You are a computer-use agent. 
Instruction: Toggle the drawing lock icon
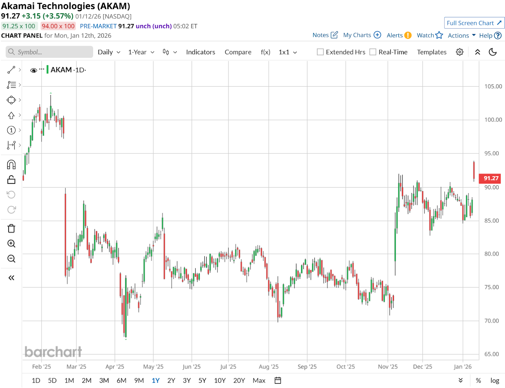11,179
